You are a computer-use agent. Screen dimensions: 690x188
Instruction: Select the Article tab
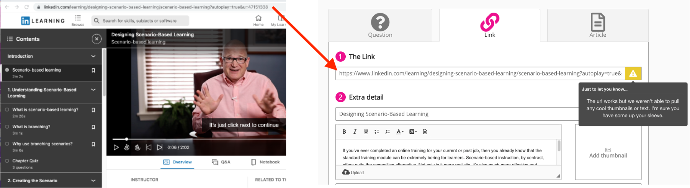click(598, 25)
